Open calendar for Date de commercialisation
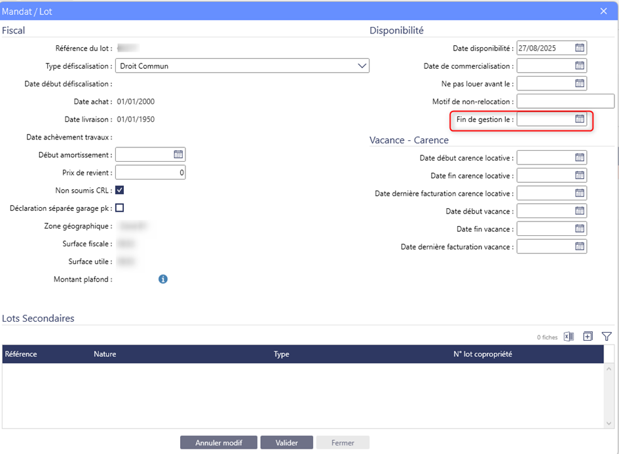 point(579,66)
